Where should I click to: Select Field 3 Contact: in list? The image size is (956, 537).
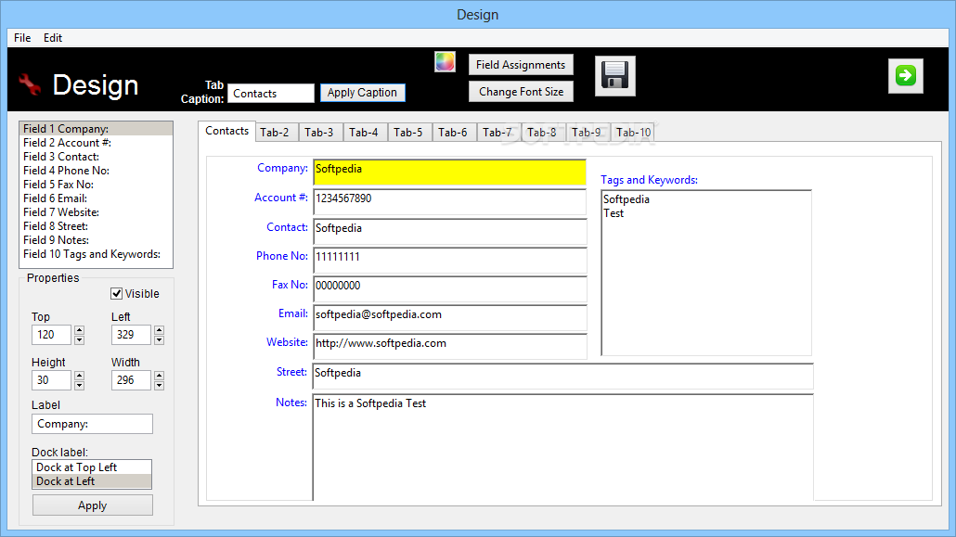[97, 157]
